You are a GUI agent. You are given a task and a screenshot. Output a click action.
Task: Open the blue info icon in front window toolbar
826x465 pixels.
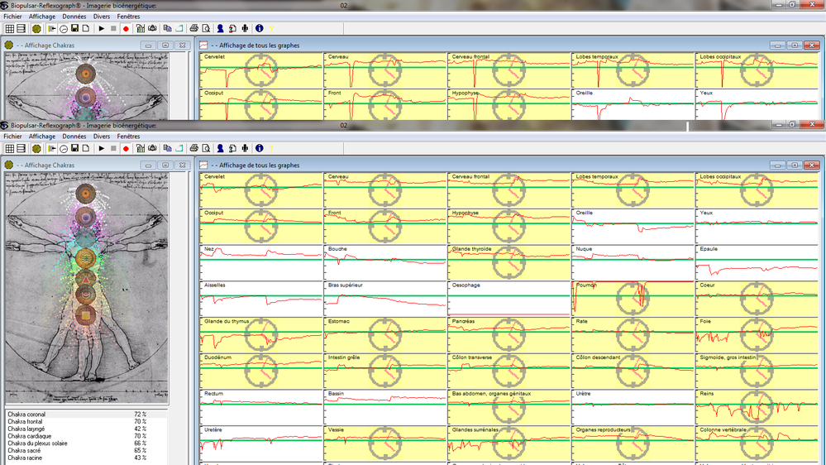pyautogui.click(x=259, y=148)
